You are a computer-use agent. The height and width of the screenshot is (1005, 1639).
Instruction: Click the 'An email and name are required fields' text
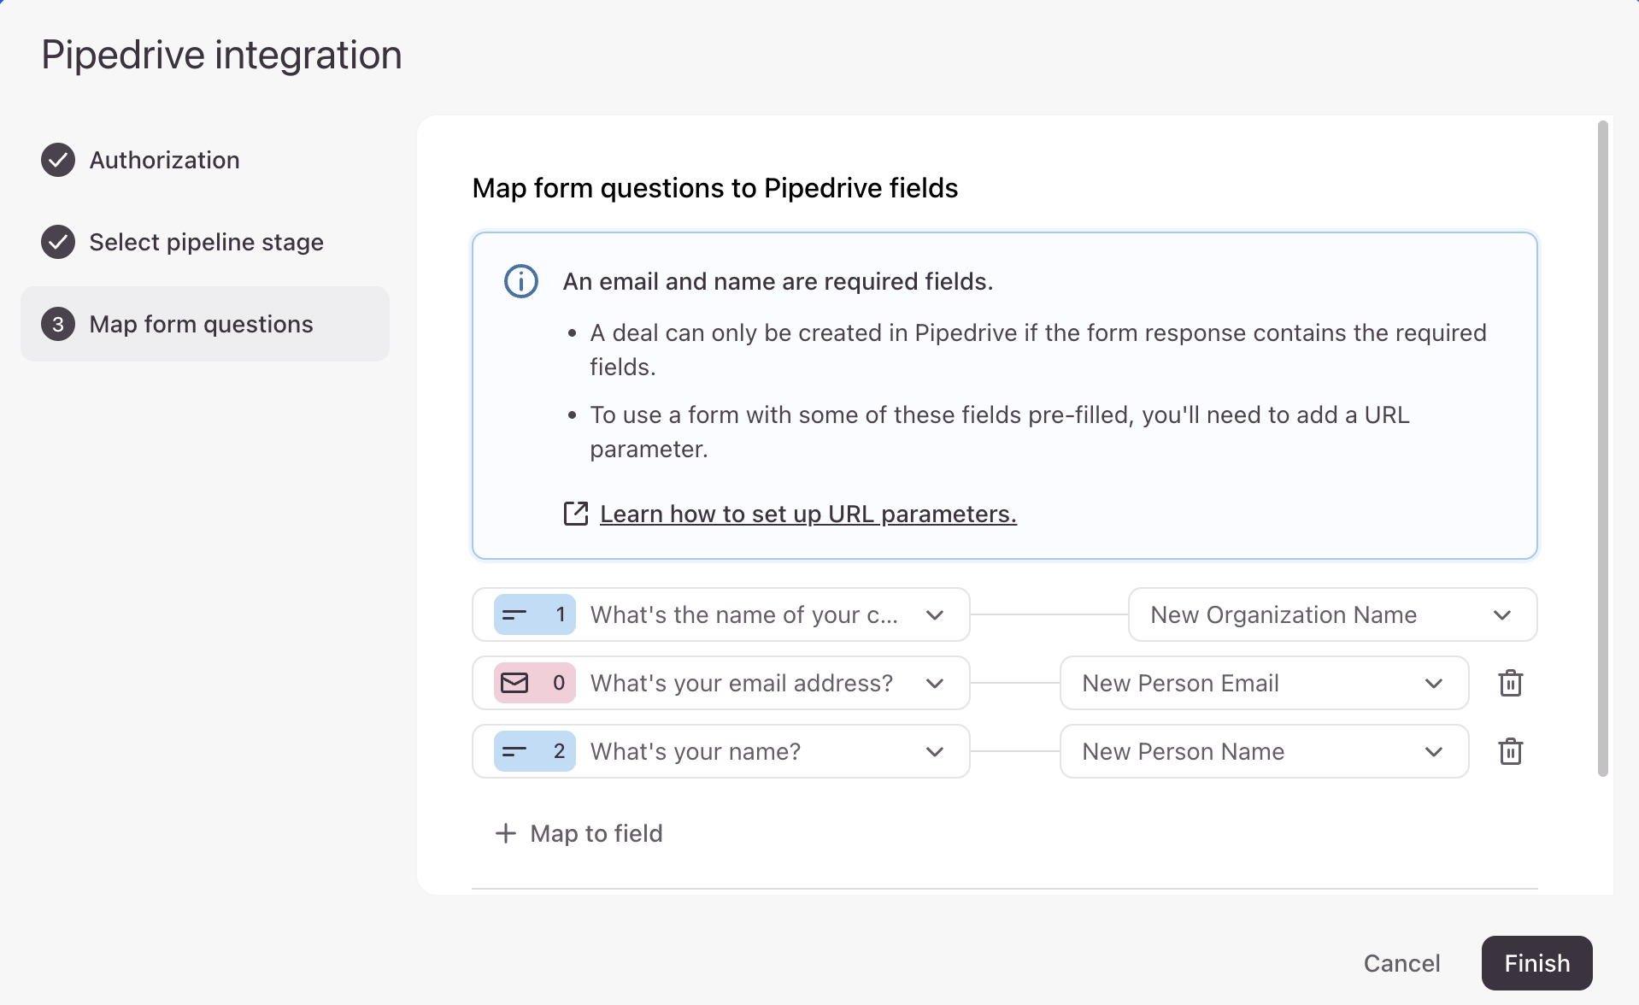pyautogui.click(x=778, y=281)
